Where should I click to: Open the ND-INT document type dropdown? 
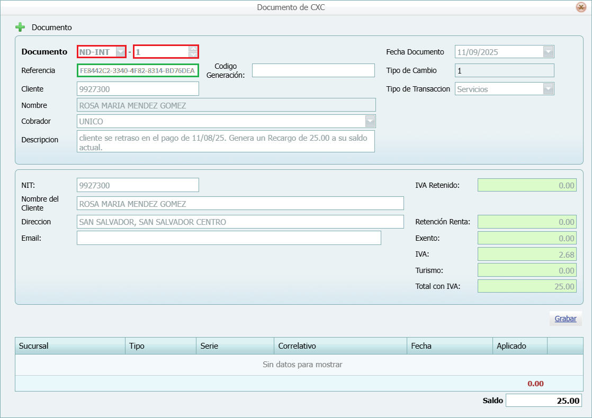[x=120, y=52]
